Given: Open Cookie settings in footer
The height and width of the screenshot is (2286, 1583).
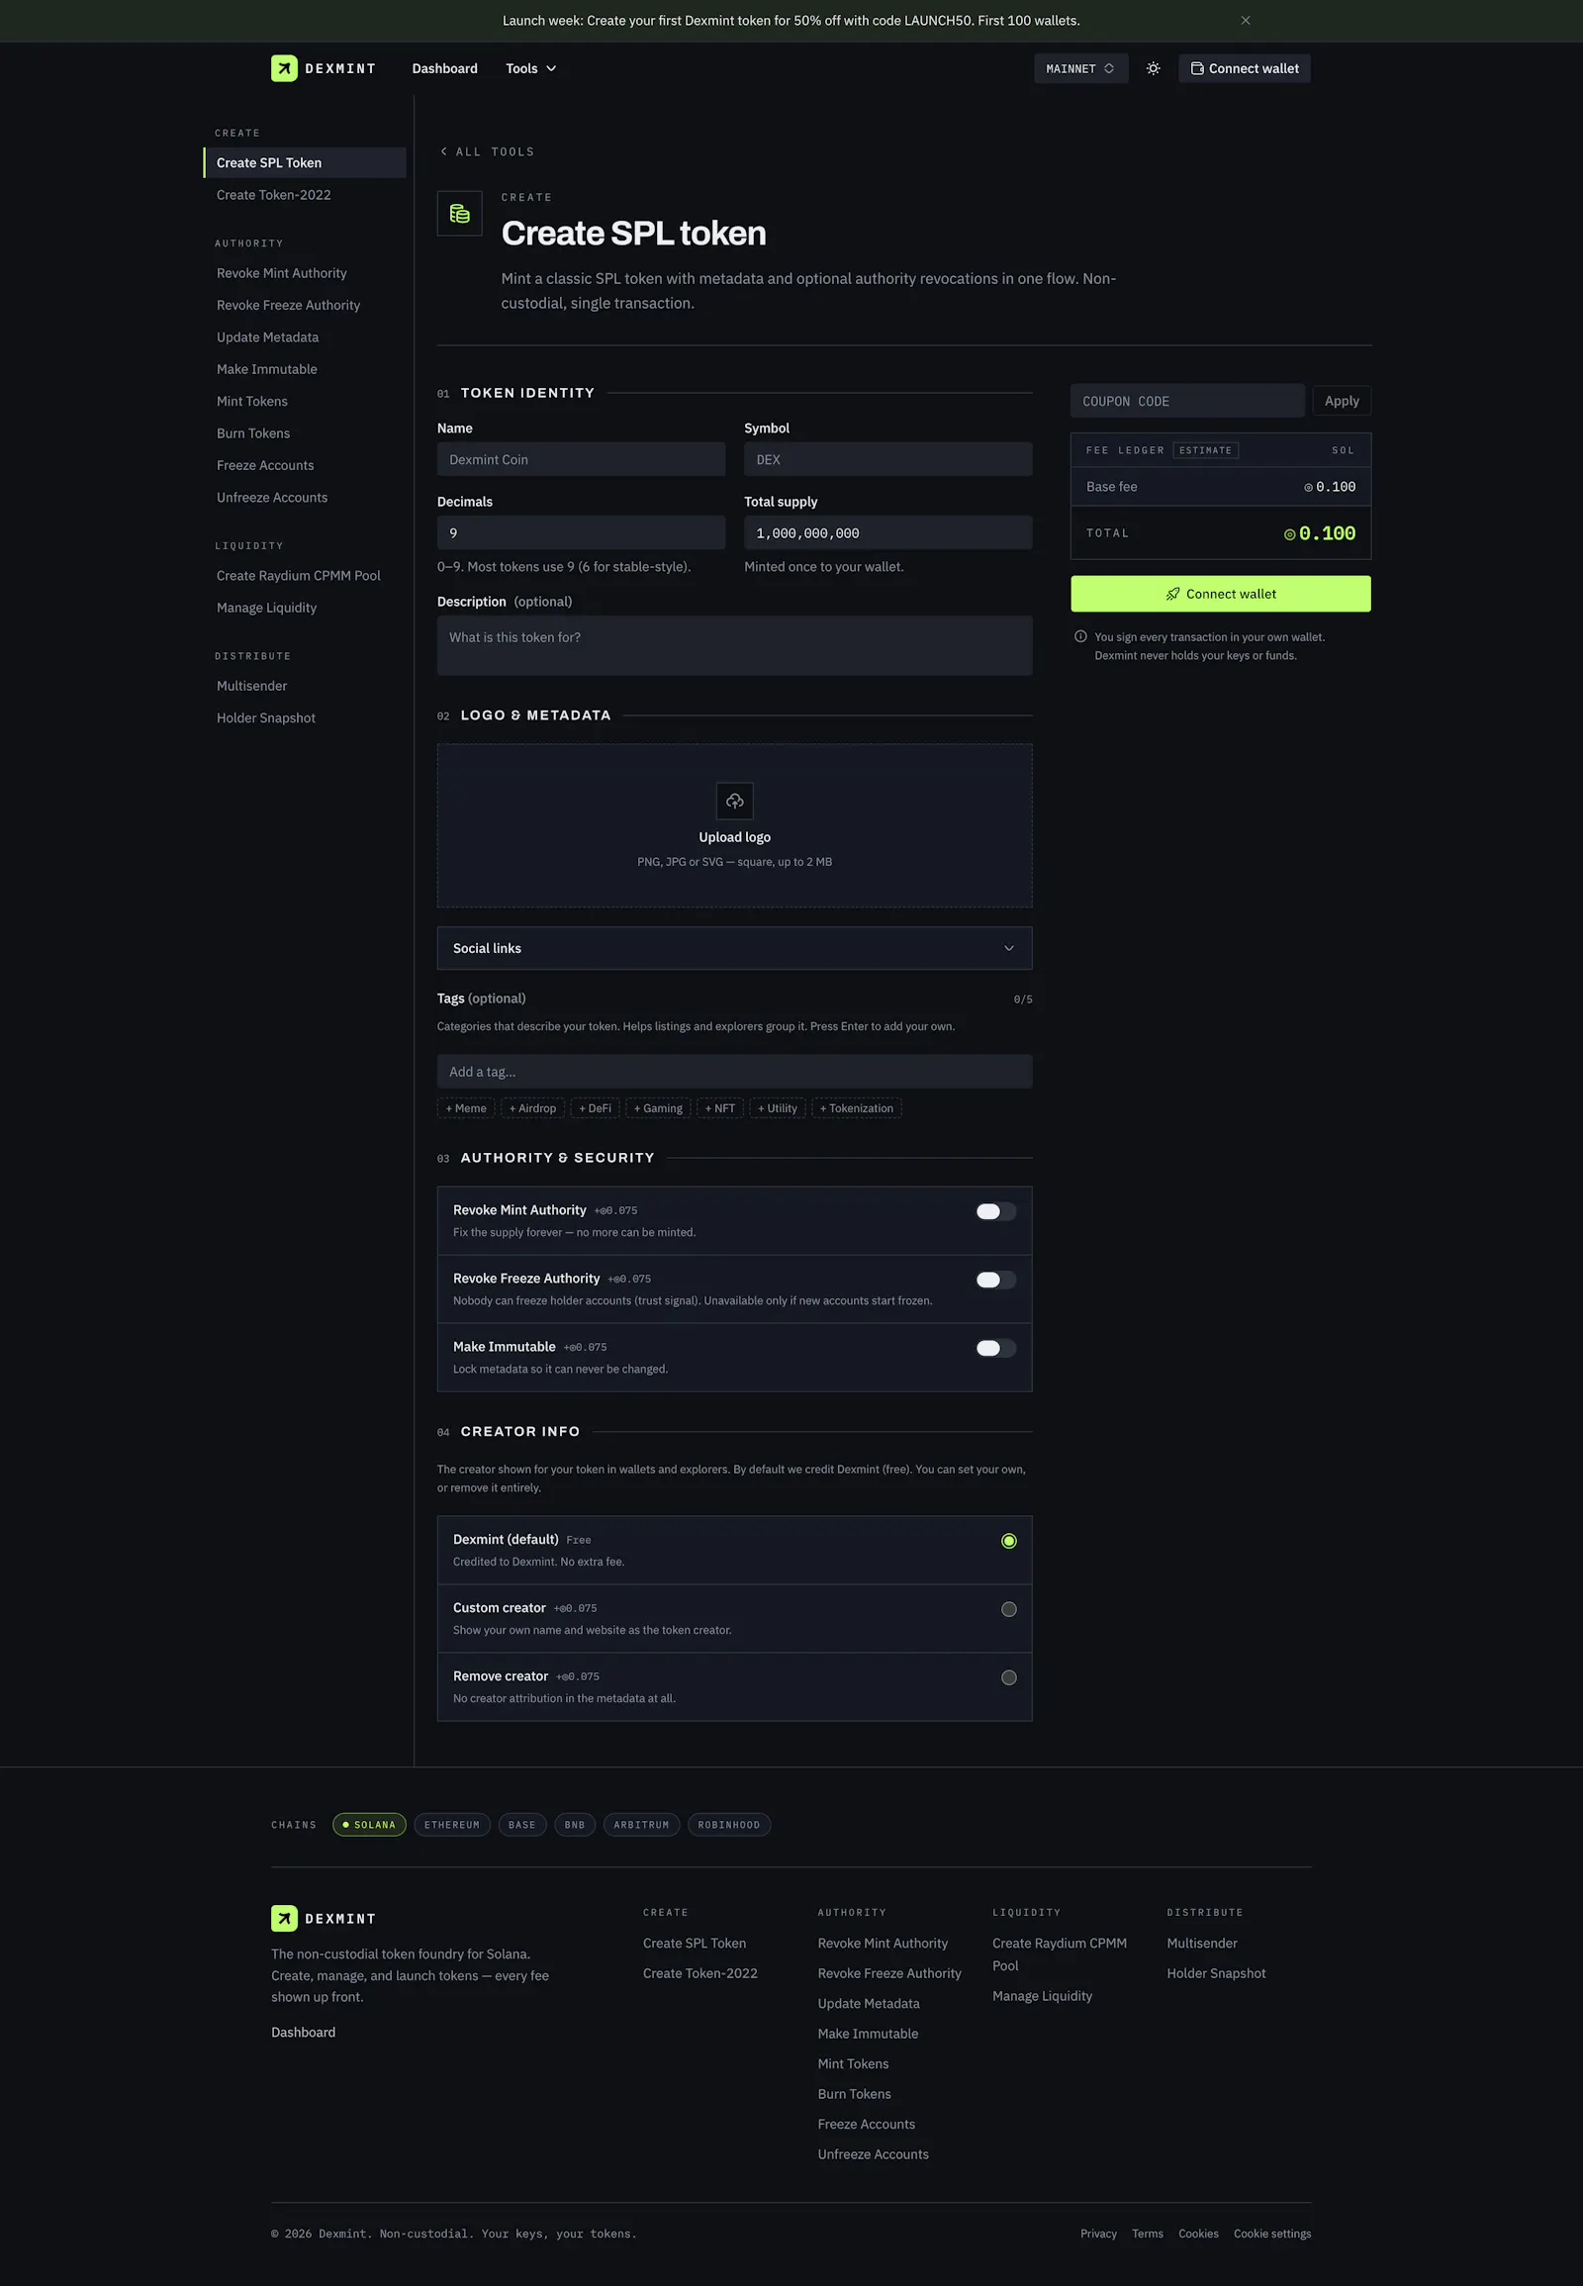Looking at the screenshot, I should click(x=1272, y=2234).
